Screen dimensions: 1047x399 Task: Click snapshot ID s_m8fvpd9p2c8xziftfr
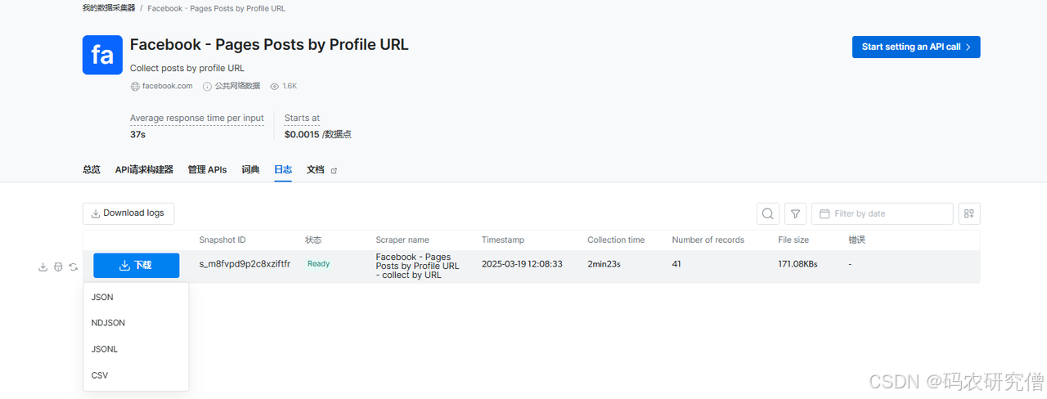pos(245,264)
